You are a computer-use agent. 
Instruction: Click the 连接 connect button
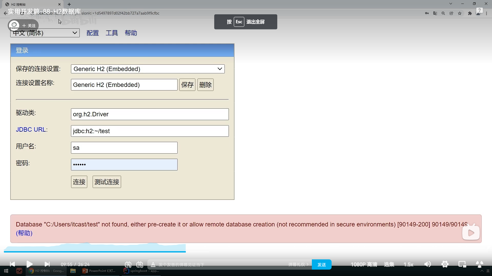[79, 182]
